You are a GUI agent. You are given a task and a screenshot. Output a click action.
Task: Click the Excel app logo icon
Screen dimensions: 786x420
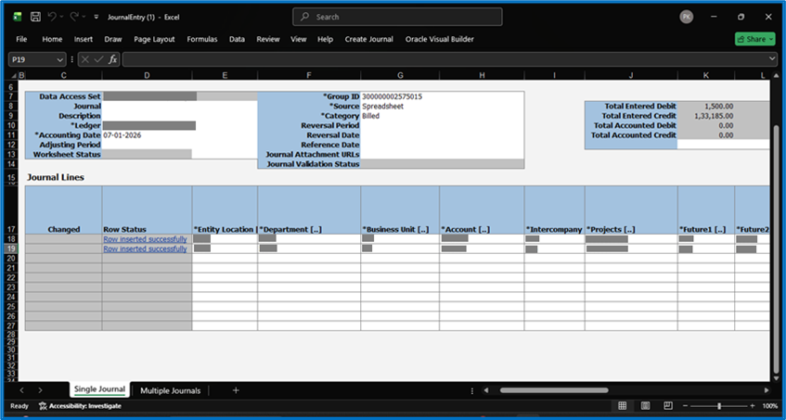[x=17, y=17]
